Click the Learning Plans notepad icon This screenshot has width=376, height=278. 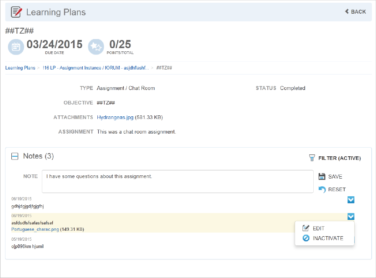(16, 12)
